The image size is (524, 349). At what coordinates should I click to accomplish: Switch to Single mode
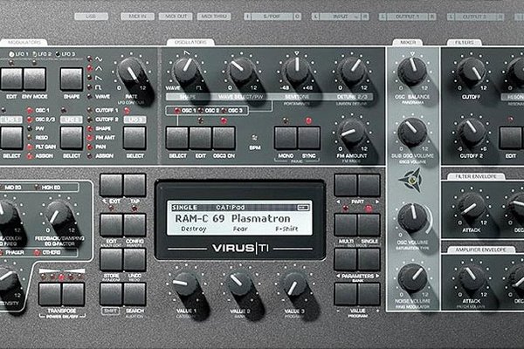(x=369, y=224)
